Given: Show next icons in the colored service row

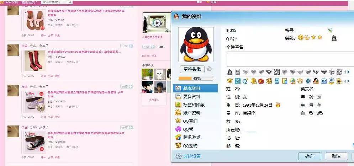Looking at the screenshot, I should (x=349, y=81).
